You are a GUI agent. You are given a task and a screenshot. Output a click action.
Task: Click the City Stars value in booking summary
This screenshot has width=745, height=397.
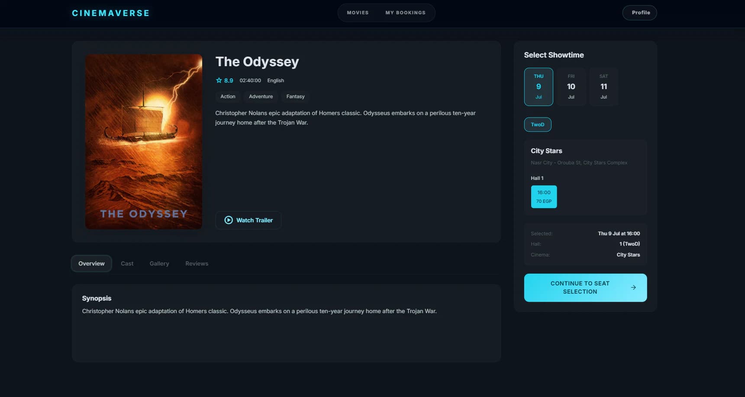[x=628, y=255]
